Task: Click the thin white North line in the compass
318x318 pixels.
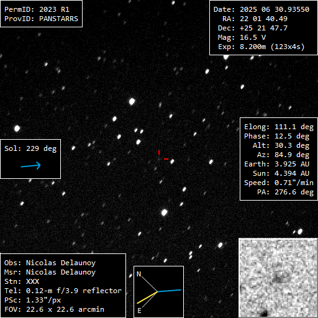Action: click(x=149, y=284)
